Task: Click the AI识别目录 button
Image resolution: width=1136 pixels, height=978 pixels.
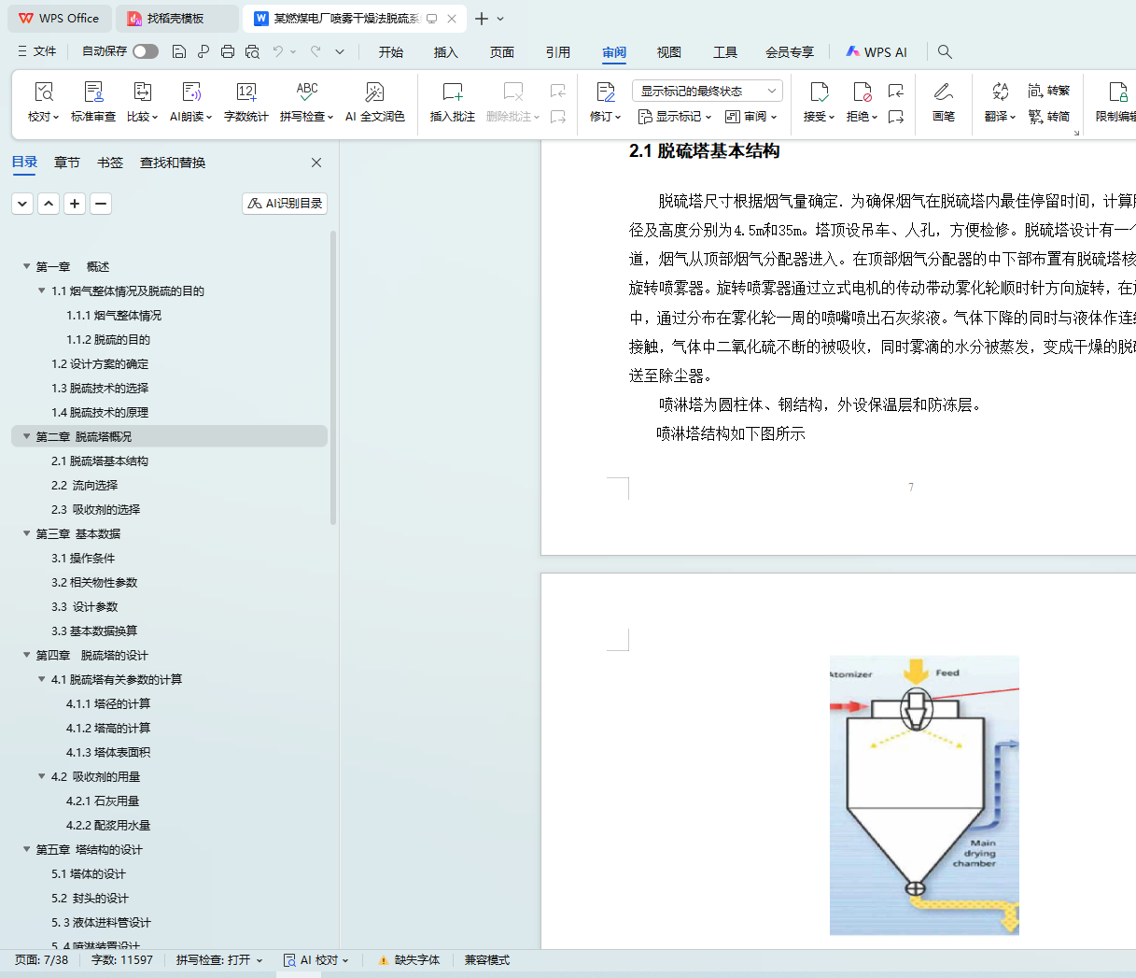Action: (285, 203)
